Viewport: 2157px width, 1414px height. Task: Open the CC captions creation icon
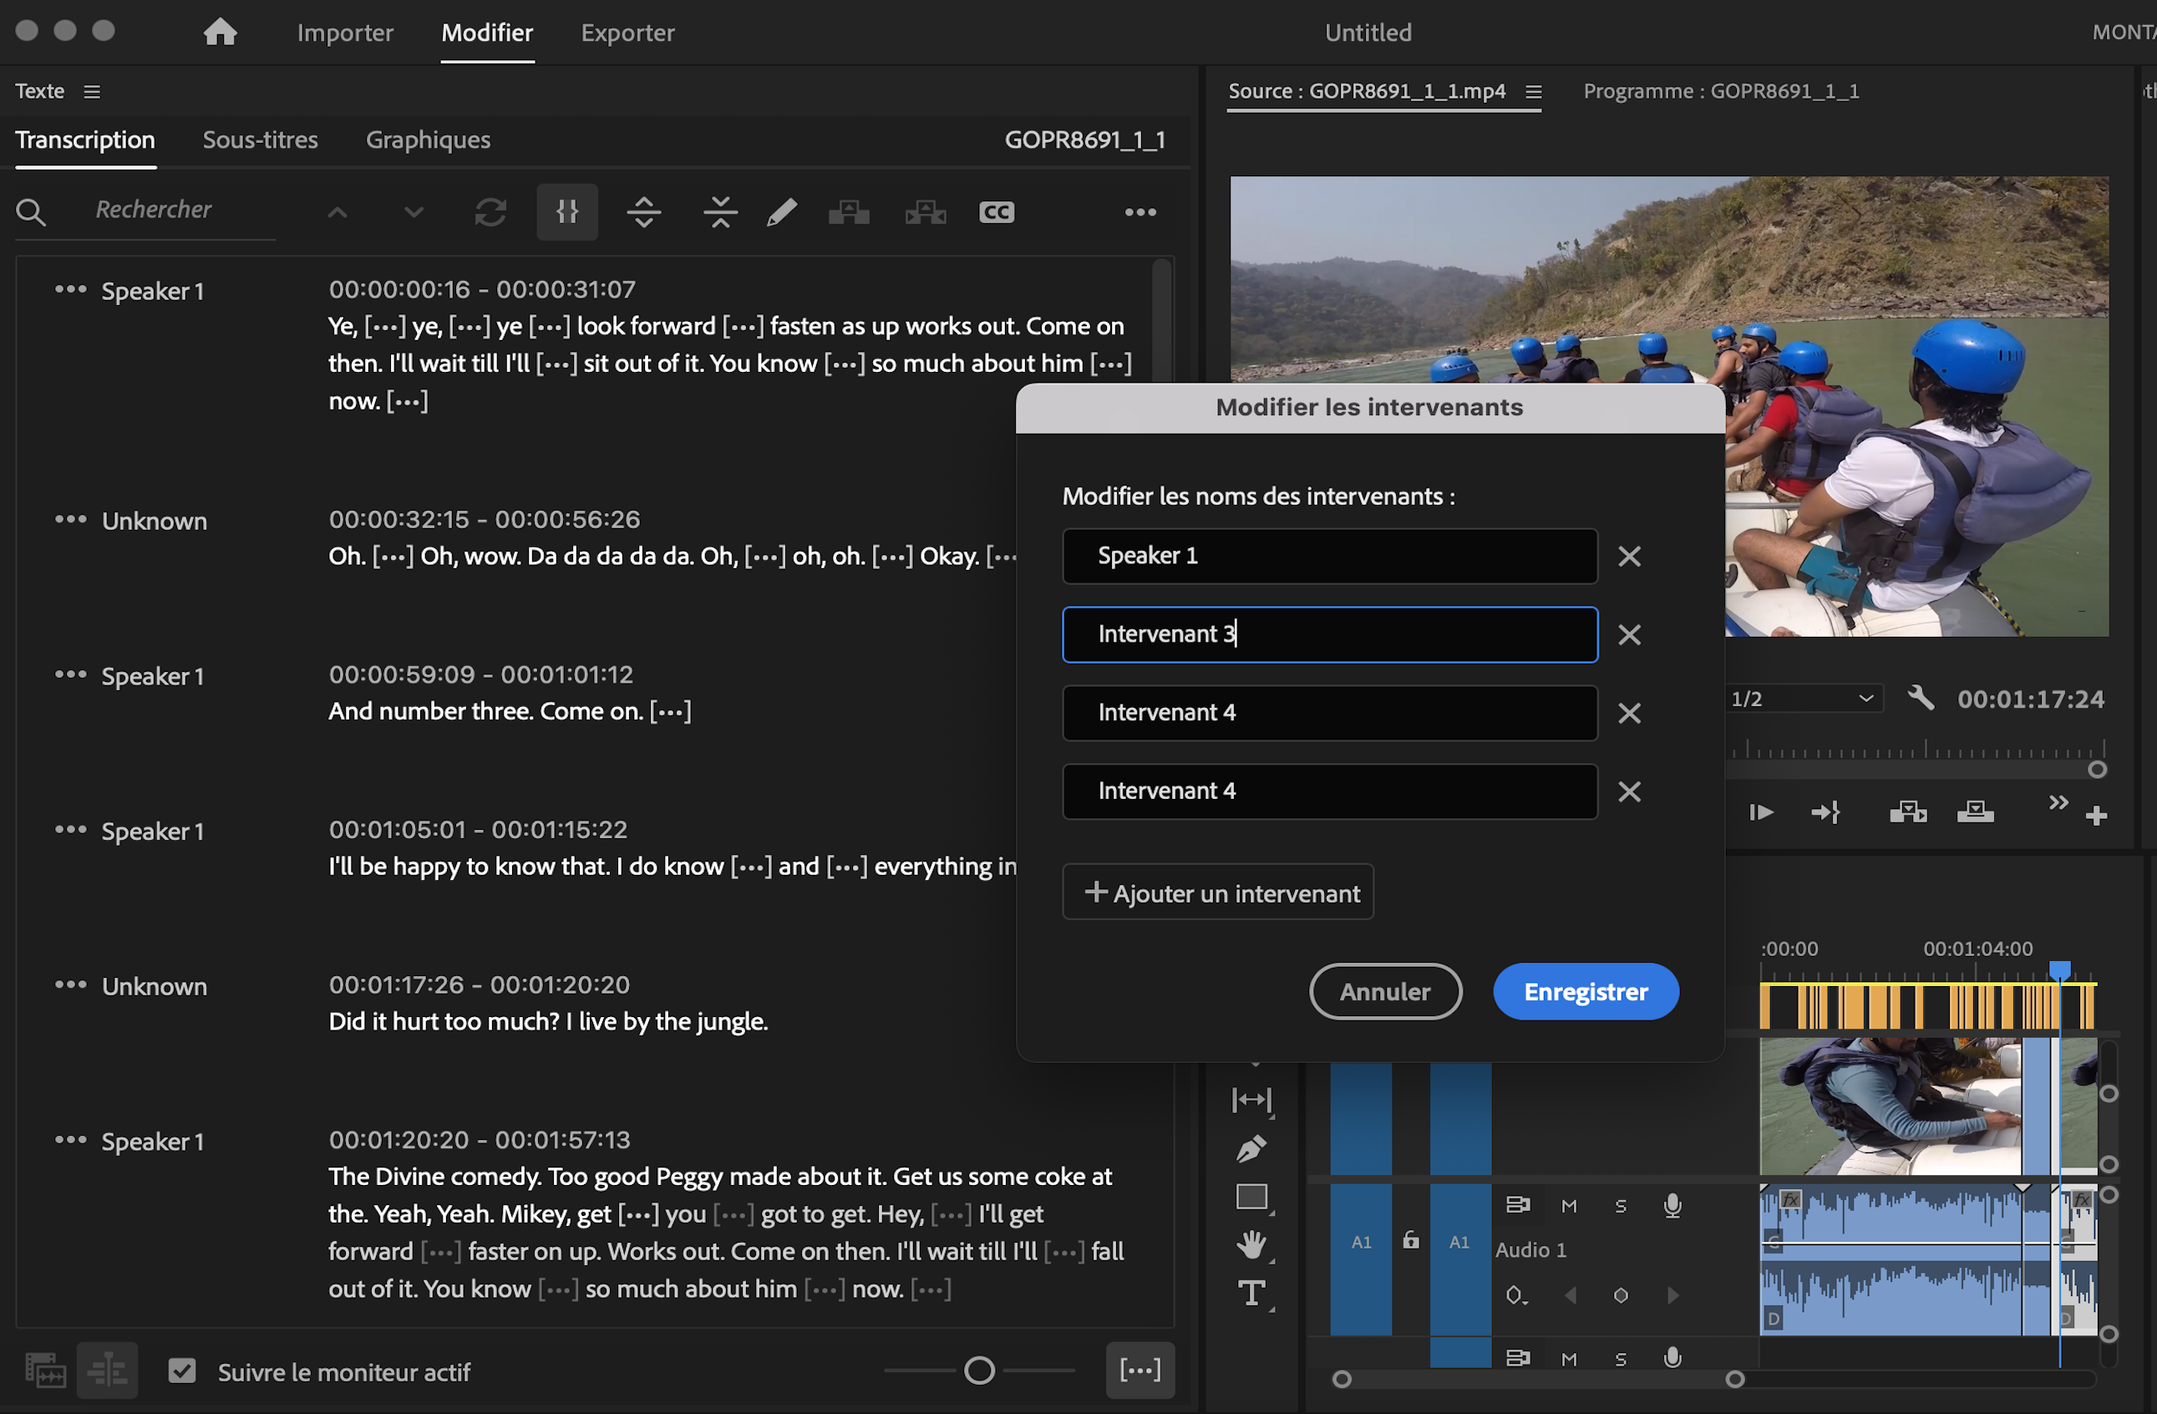point(996,211)
